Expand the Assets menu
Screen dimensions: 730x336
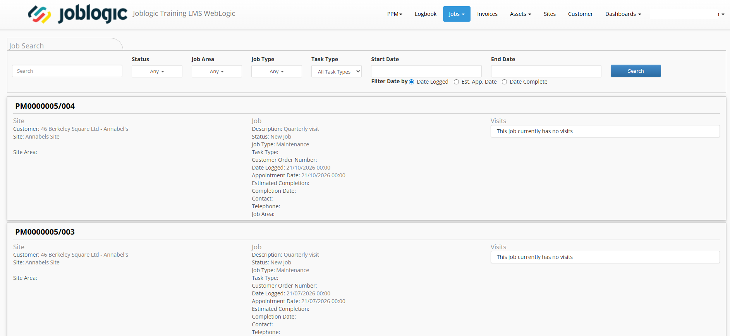(520, 14)
